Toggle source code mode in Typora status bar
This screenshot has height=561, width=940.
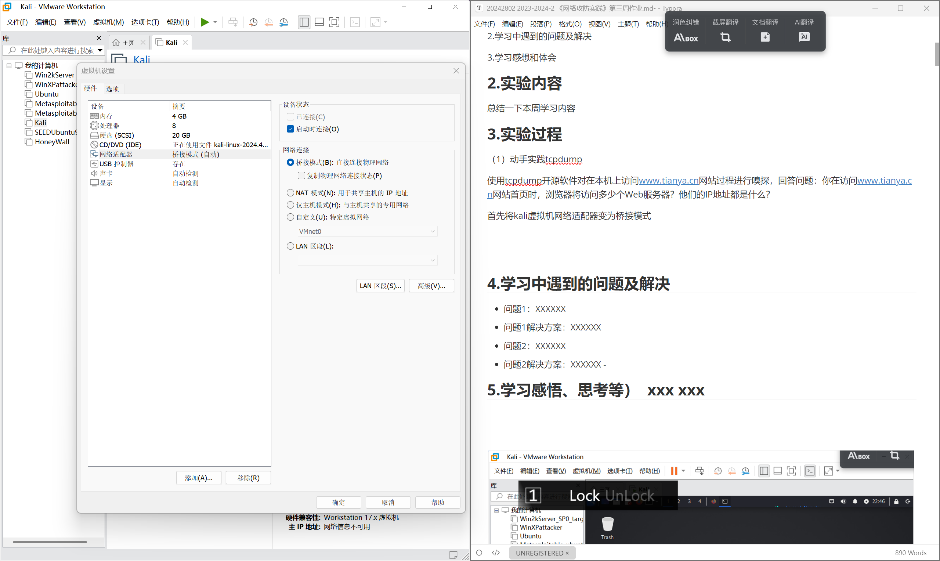point(495,553)
